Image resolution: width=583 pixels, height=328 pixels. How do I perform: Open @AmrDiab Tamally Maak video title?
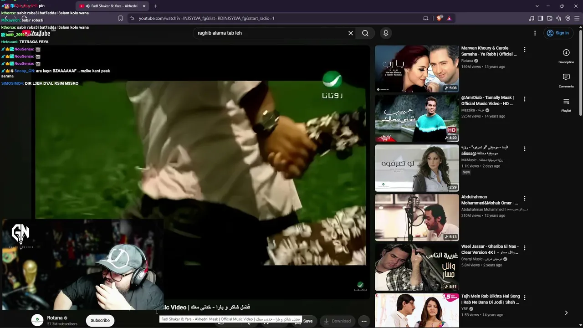(488, 101)
